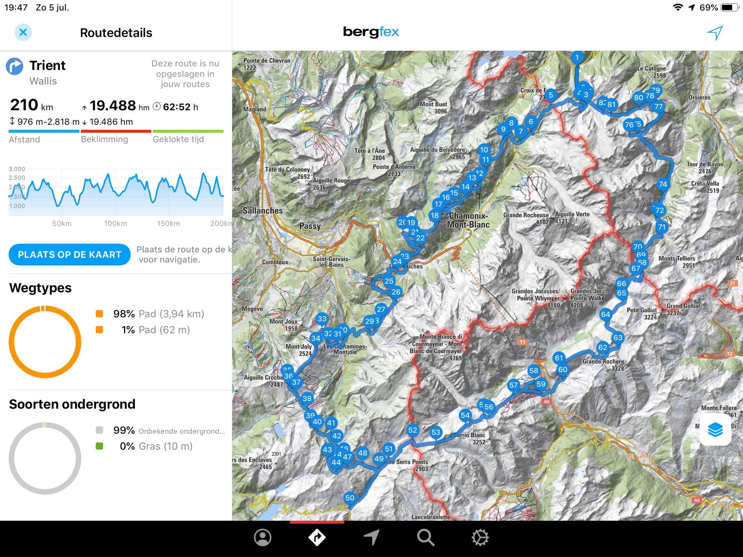Tap the orange Pad swatch under Wegtypes
Image resolution: width=743 pixels, height=557 pixels.
(x=99, y=313)
